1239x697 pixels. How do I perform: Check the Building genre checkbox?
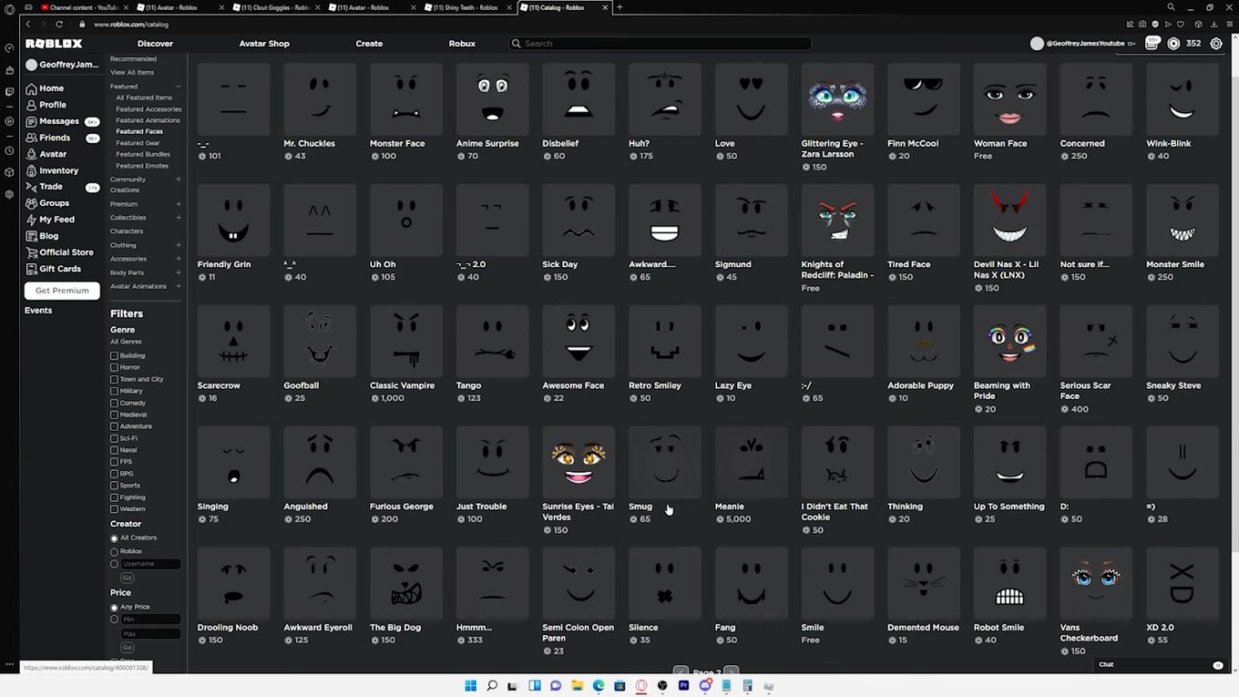(x=114, y=355)
